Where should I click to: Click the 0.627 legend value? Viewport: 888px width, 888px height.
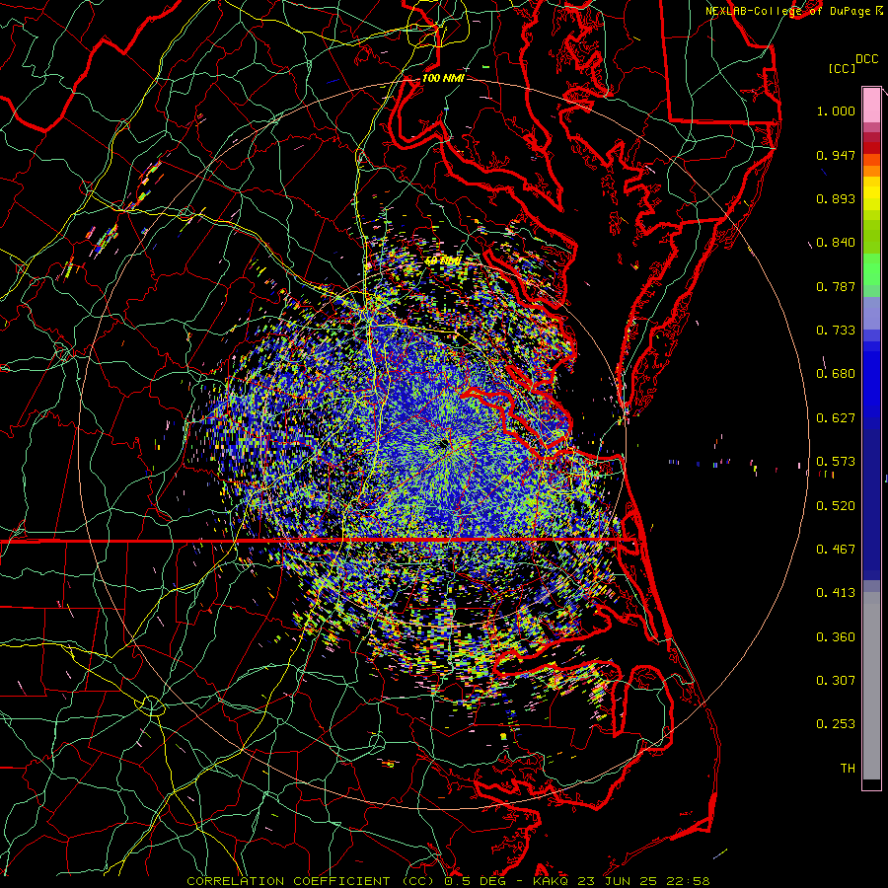(836, 418)
